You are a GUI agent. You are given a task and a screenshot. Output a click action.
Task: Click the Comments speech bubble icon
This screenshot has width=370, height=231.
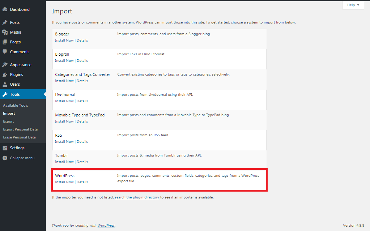[x=5, y=52]
